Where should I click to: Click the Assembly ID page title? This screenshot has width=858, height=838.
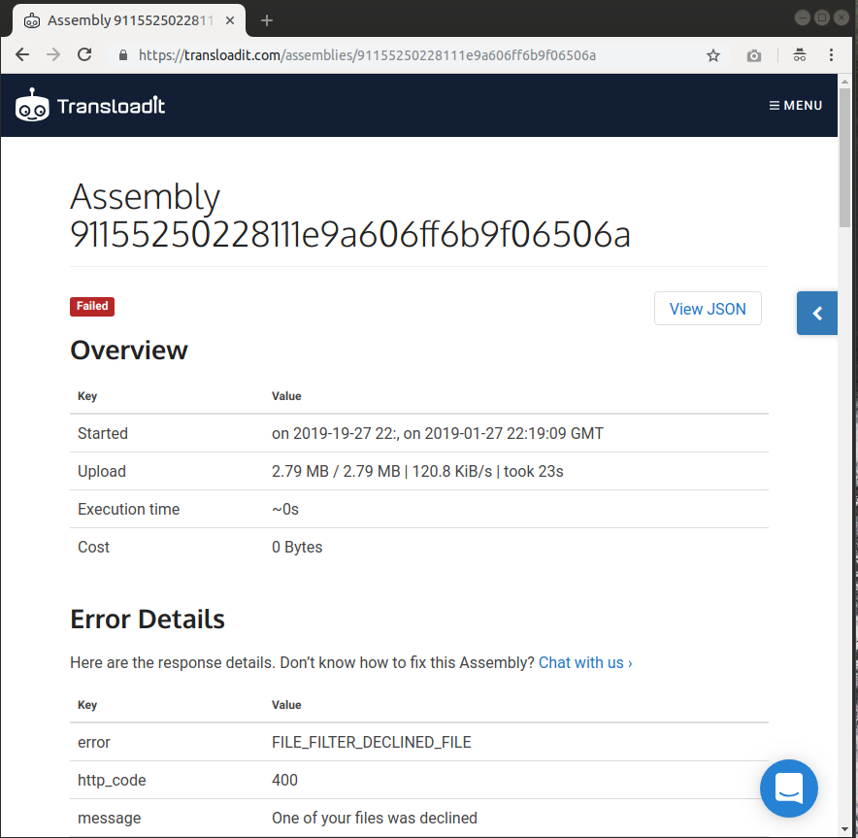pyautogui.click(x=350, y=216)
